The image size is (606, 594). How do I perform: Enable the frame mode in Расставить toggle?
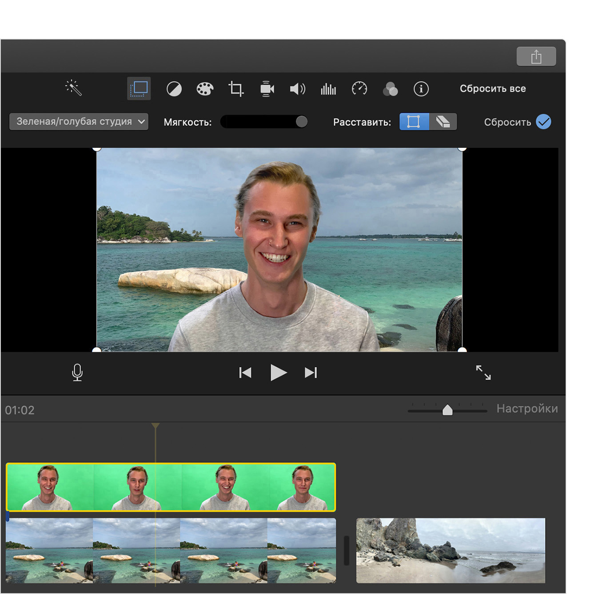click(x=414, y=122)
